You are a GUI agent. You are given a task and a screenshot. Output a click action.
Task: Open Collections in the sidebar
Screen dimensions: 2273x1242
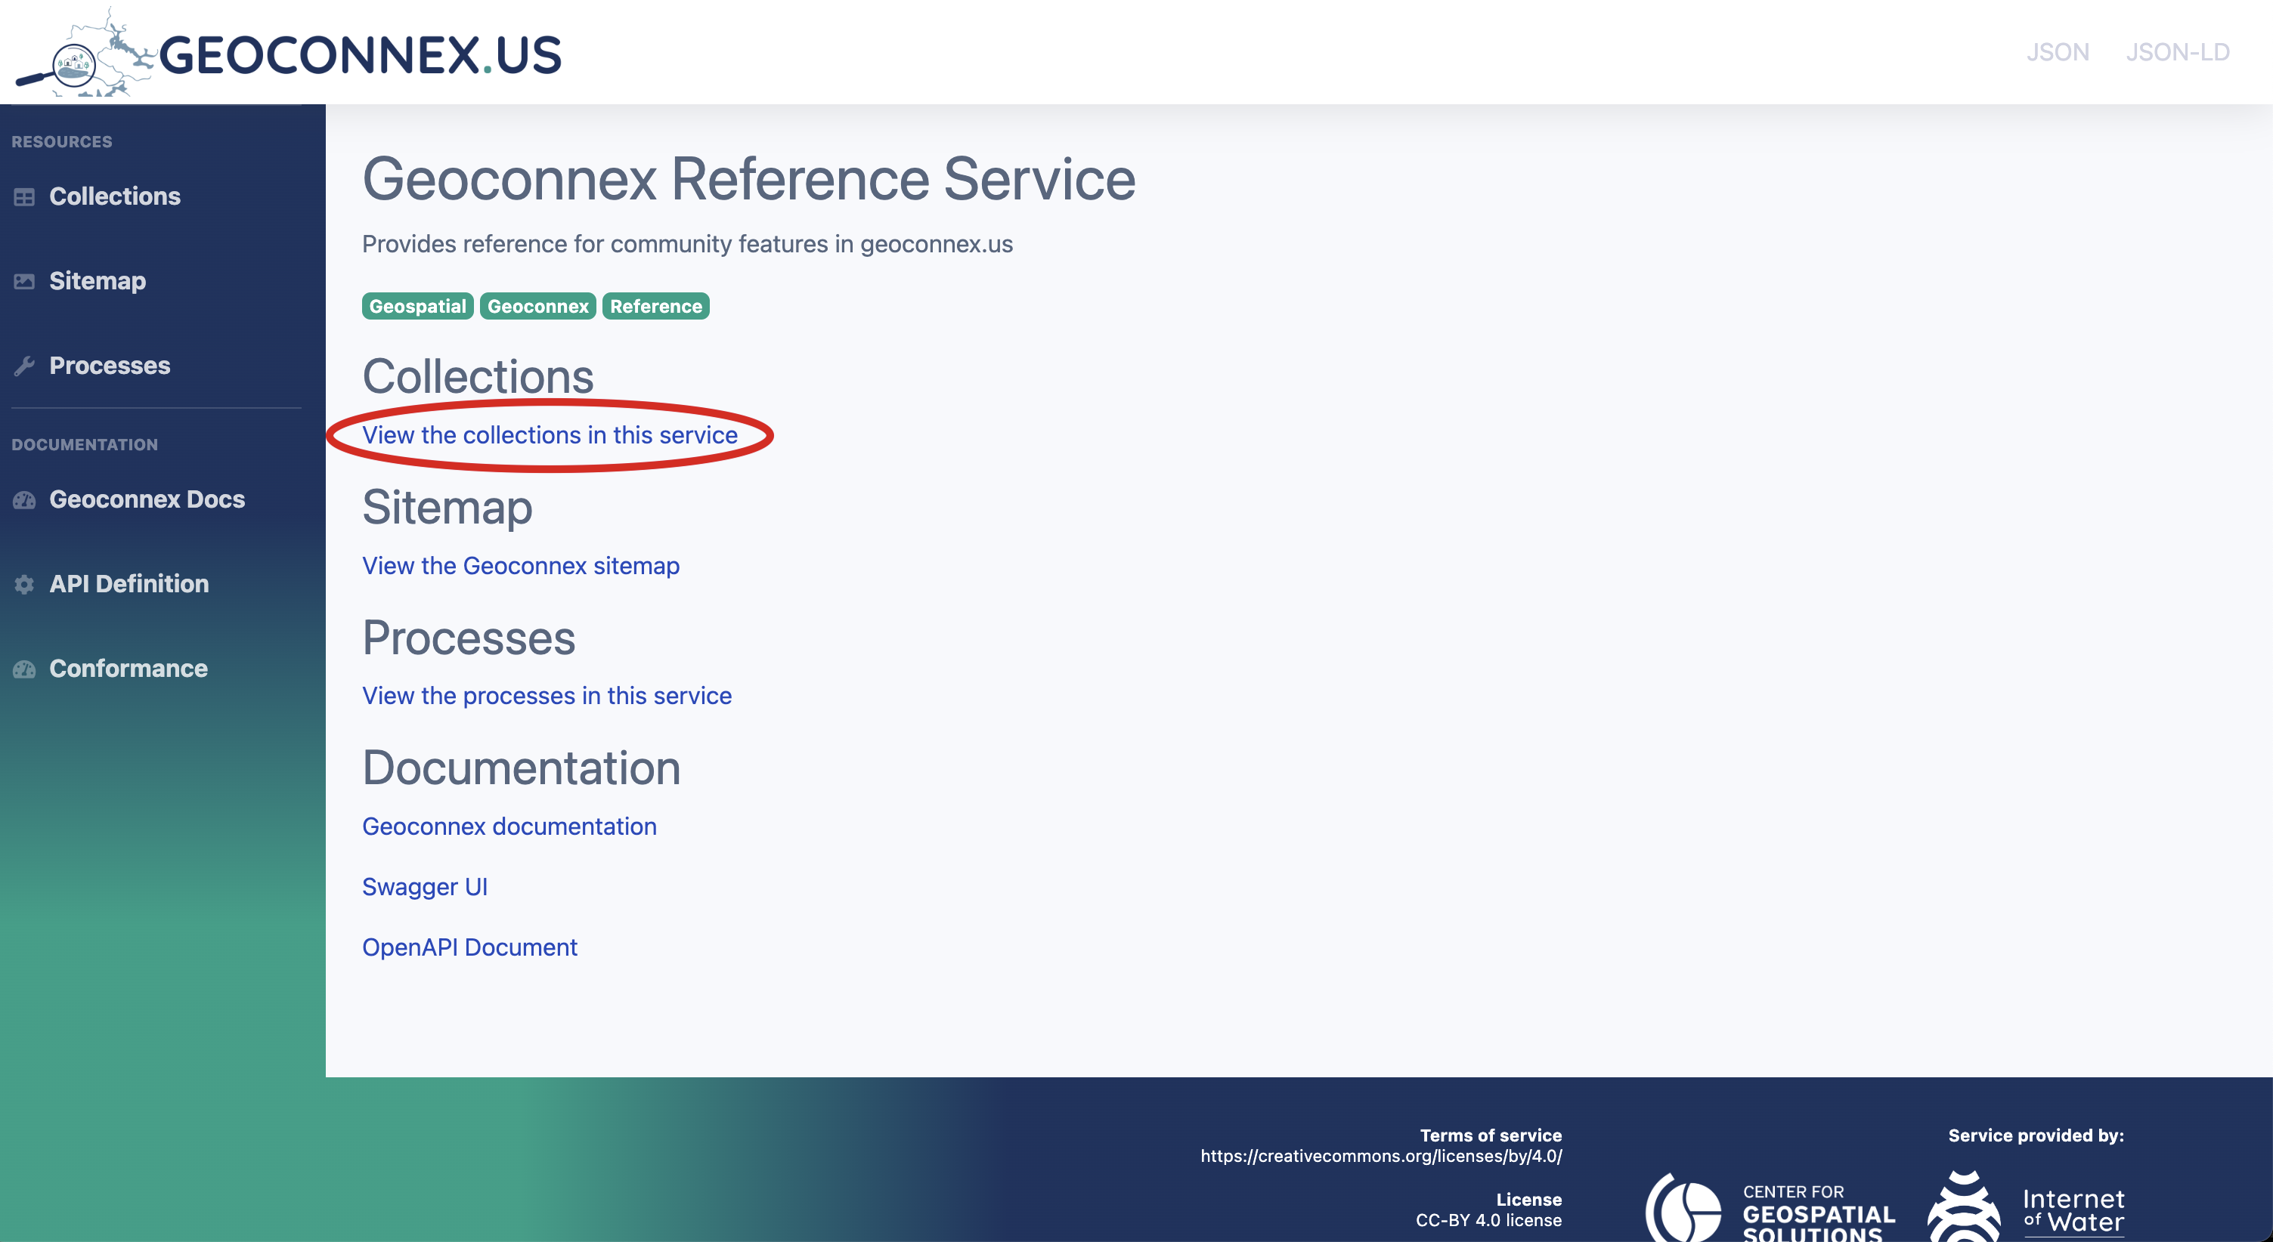pyautogui.click(x=115, y=196)
